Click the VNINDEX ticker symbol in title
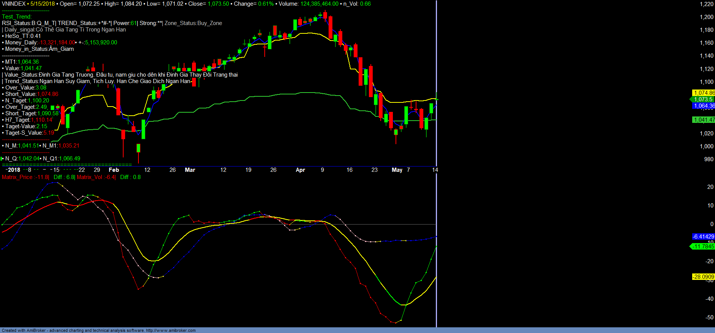The image size is (715, 333). coord(14,4)
